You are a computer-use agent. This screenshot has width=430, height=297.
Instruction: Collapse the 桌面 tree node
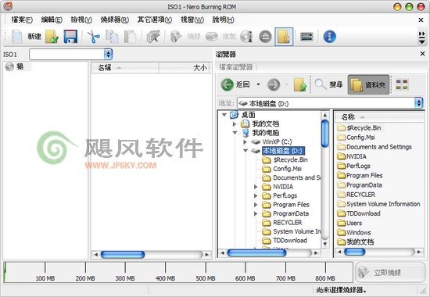[x=224, y=115]
